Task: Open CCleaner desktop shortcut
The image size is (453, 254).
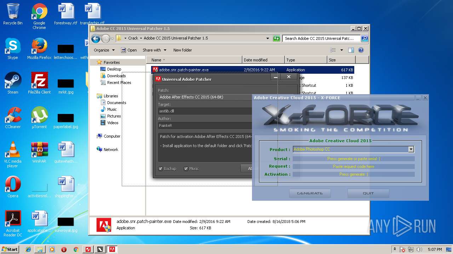Action: pos(13,118)
